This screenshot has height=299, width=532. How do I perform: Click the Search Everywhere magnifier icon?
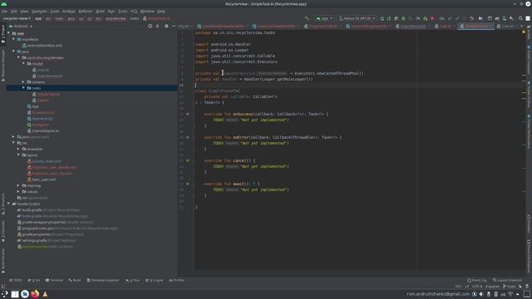pyautogui.click(x=520, y=18)
